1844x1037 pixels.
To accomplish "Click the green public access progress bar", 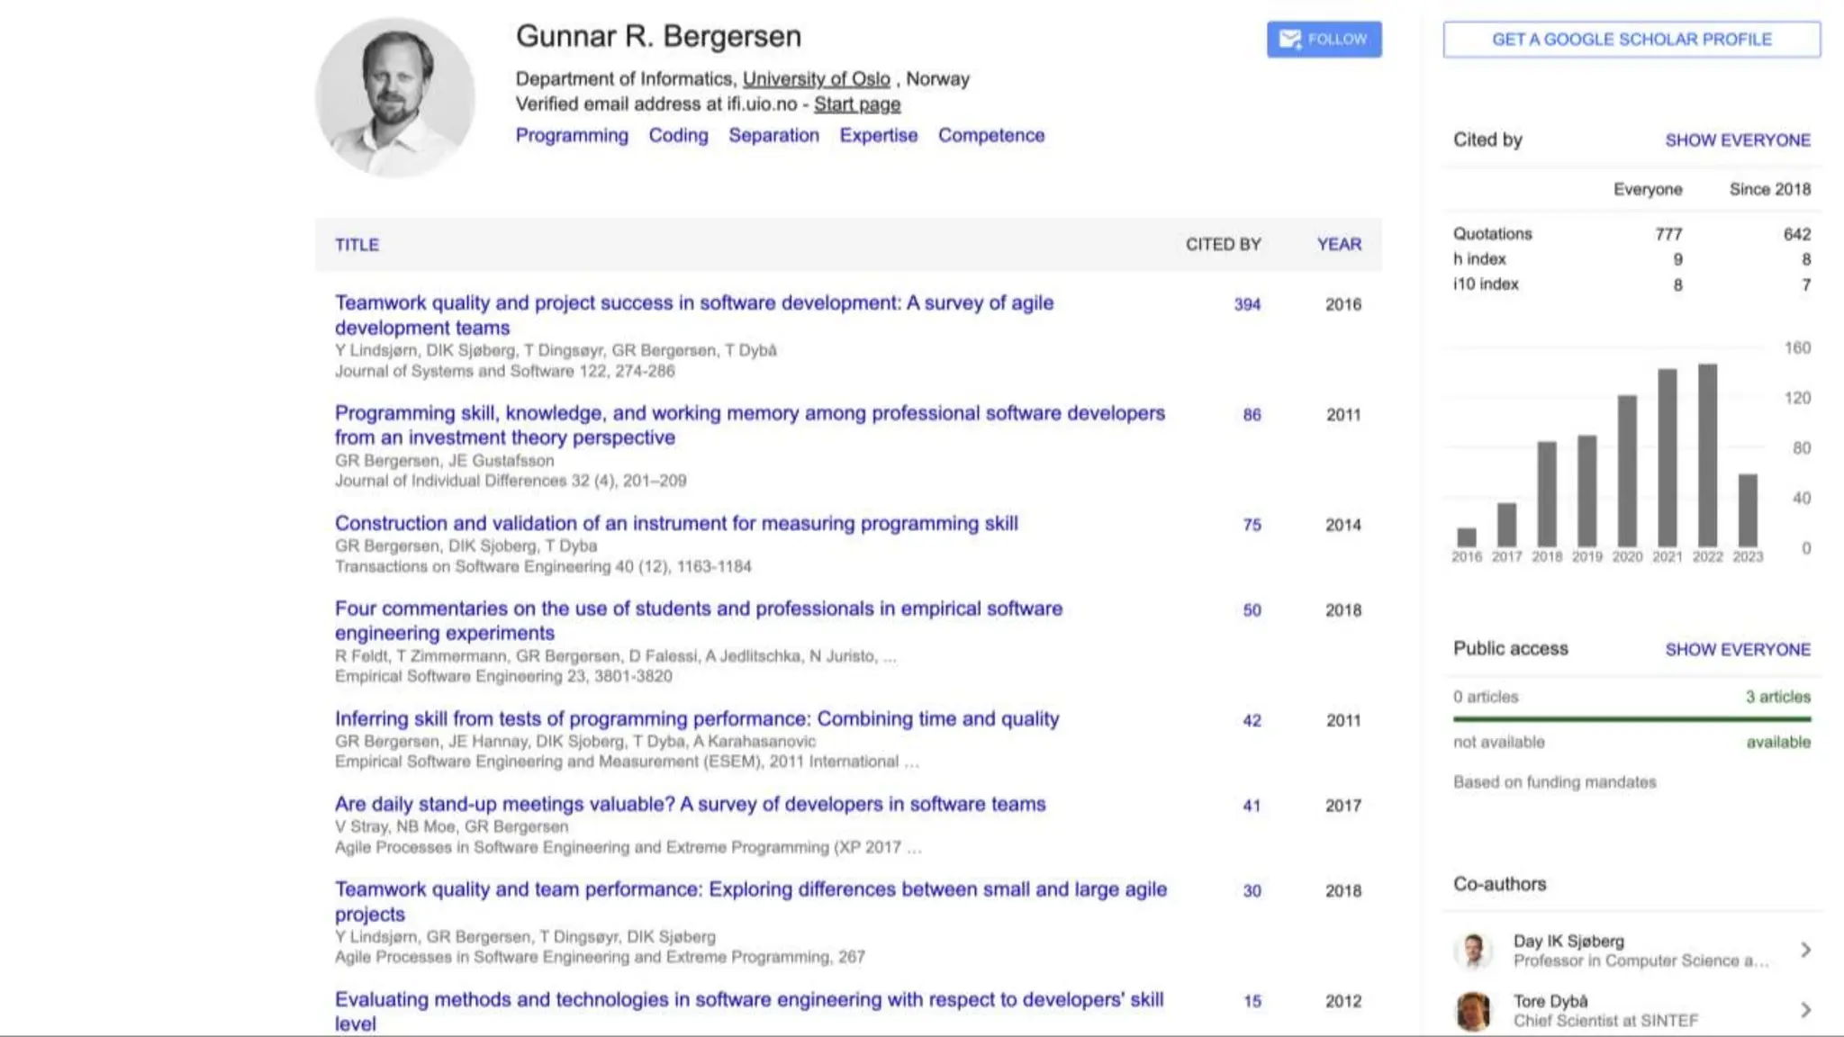I will coord(1632,719).
